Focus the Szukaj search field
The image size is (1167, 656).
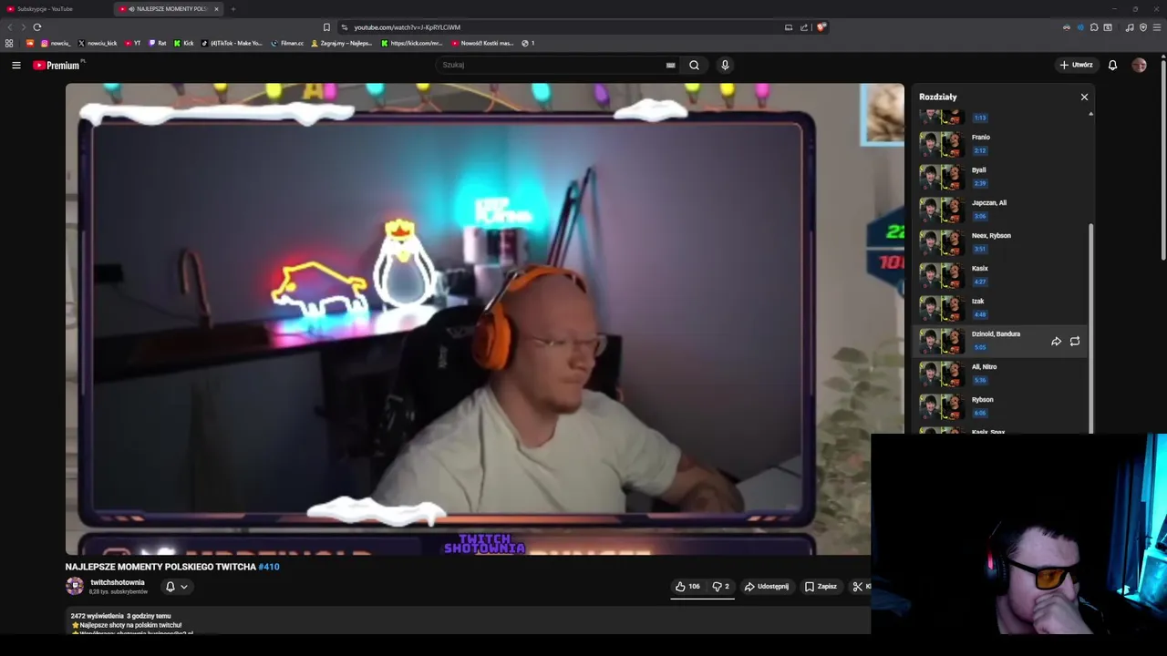(x=550, y=65)
